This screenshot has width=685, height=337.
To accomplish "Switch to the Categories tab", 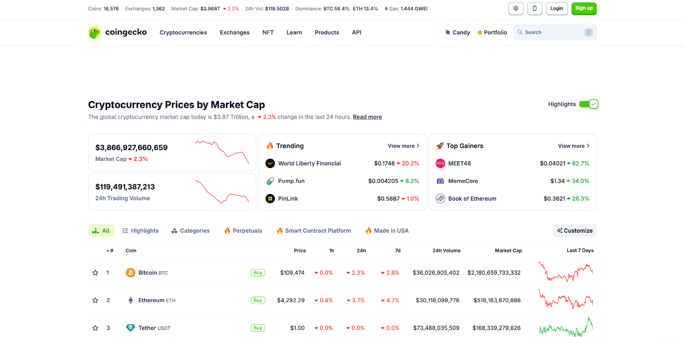I will pyautogui.click(x=191, y=231).
